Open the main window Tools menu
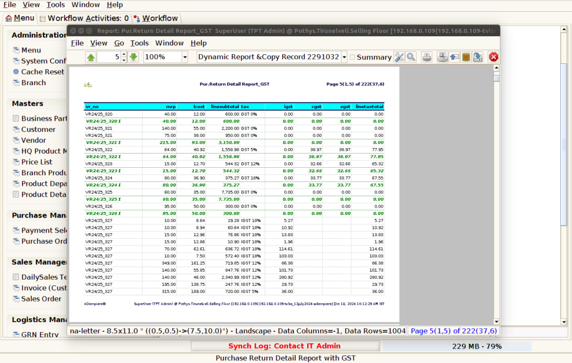The width and height of the screenshot is (572, 363). (55, 4)
